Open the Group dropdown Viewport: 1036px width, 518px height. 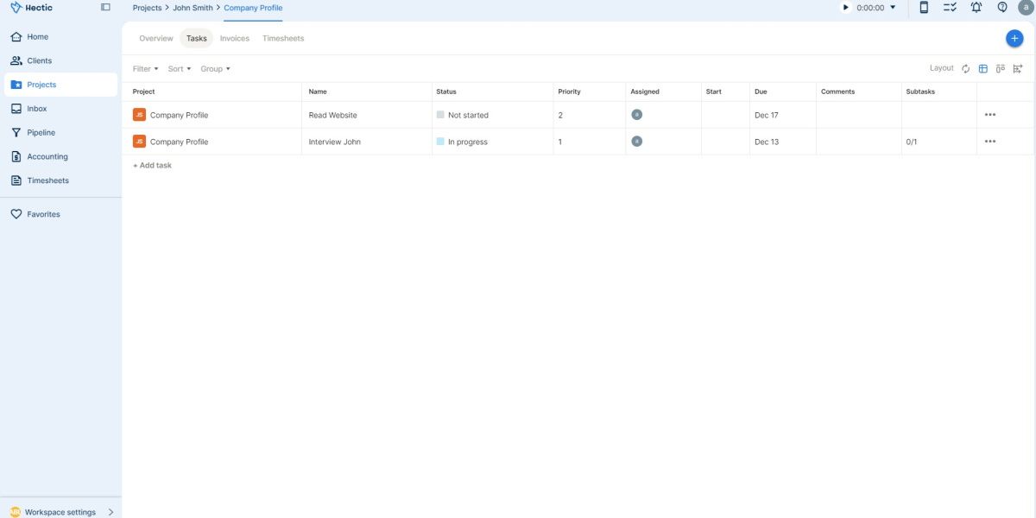pos(215,69)
